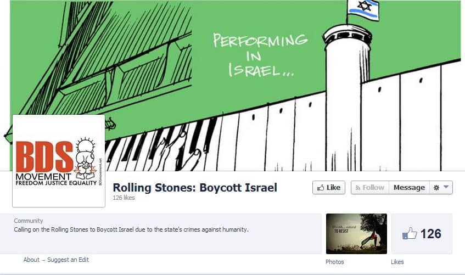The image size is (465, 275).
Task: Expand the dropdown arrow beside the gear
Action: (446, 187)
